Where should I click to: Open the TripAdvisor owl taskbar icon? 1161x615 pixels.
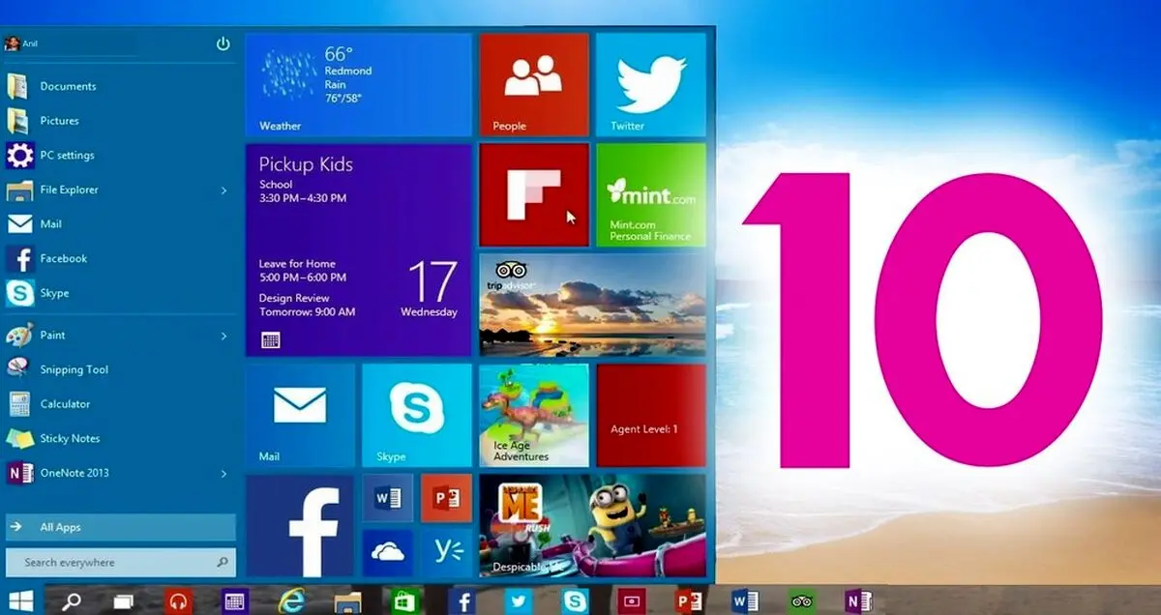click(x=801, y=600)
